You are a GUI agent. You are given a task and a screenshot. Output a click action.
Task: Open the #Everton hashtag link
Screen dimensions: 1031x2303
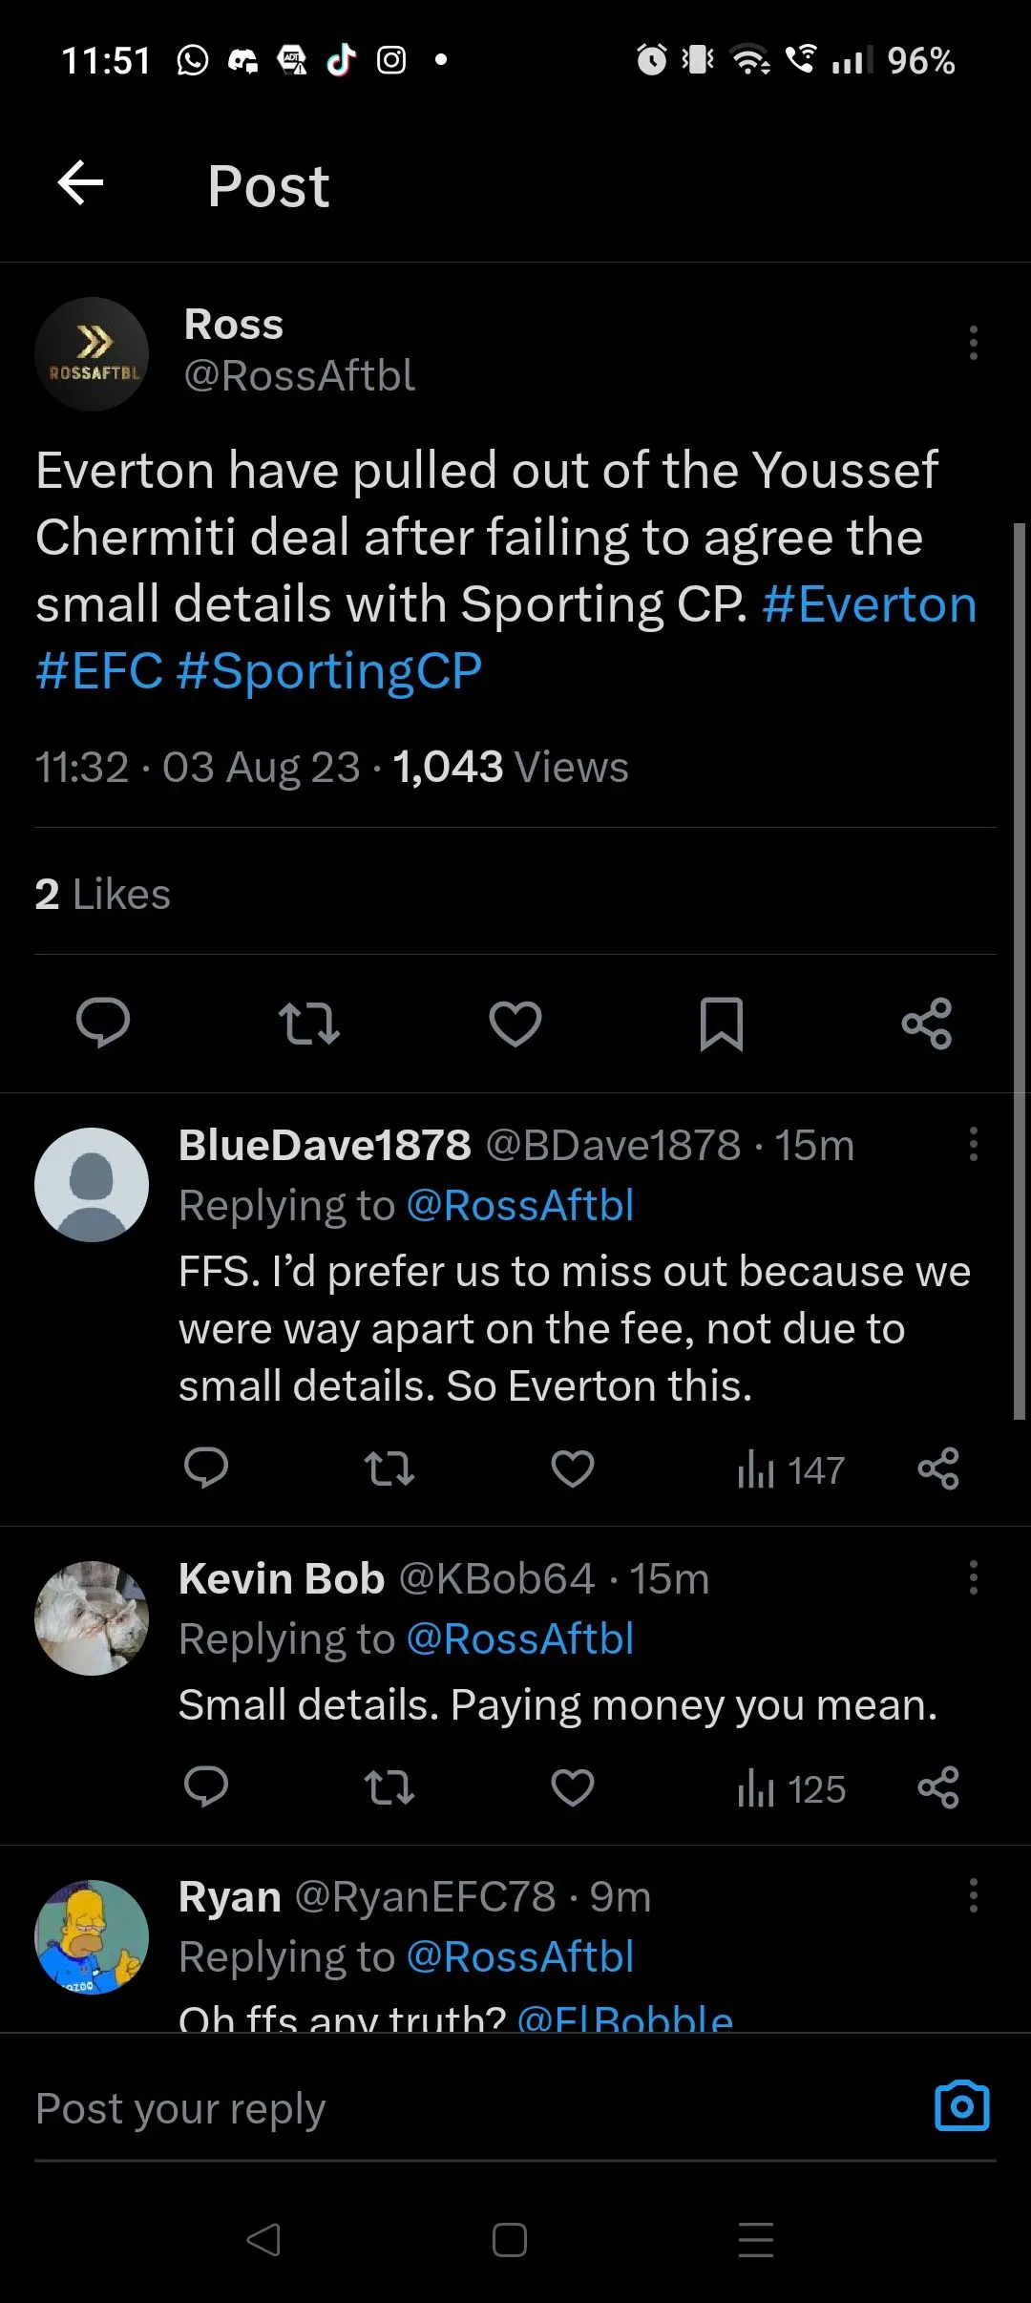click(869, 604)
